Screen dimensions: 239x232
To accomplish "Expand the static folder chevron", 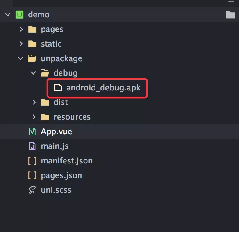I will pos(21,44).
